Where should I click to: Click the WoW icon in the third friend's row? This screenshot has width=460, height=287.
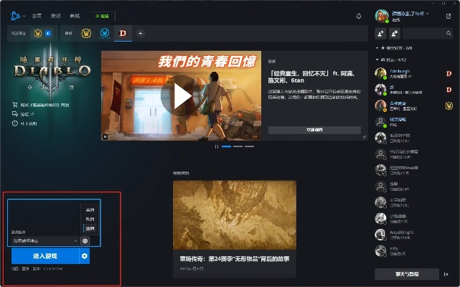tap(449, 105)
